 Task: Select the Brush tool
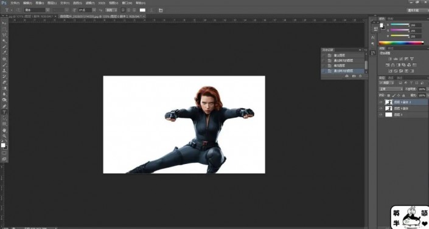point(4,65)
